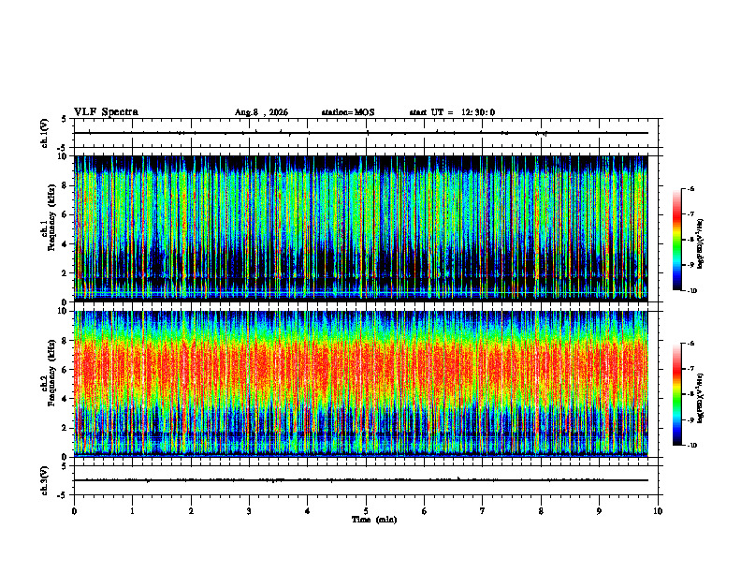
Task: Click the ch.2 spectrogram colorbar
Action: click(676, 394)
